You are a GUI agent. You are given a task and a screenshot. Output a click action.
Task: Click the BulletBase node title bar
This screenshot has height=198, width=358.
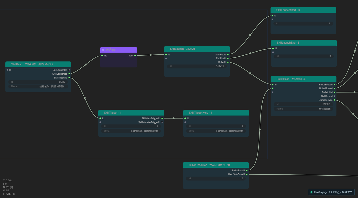pyautogui.click(x=303, y=79)
